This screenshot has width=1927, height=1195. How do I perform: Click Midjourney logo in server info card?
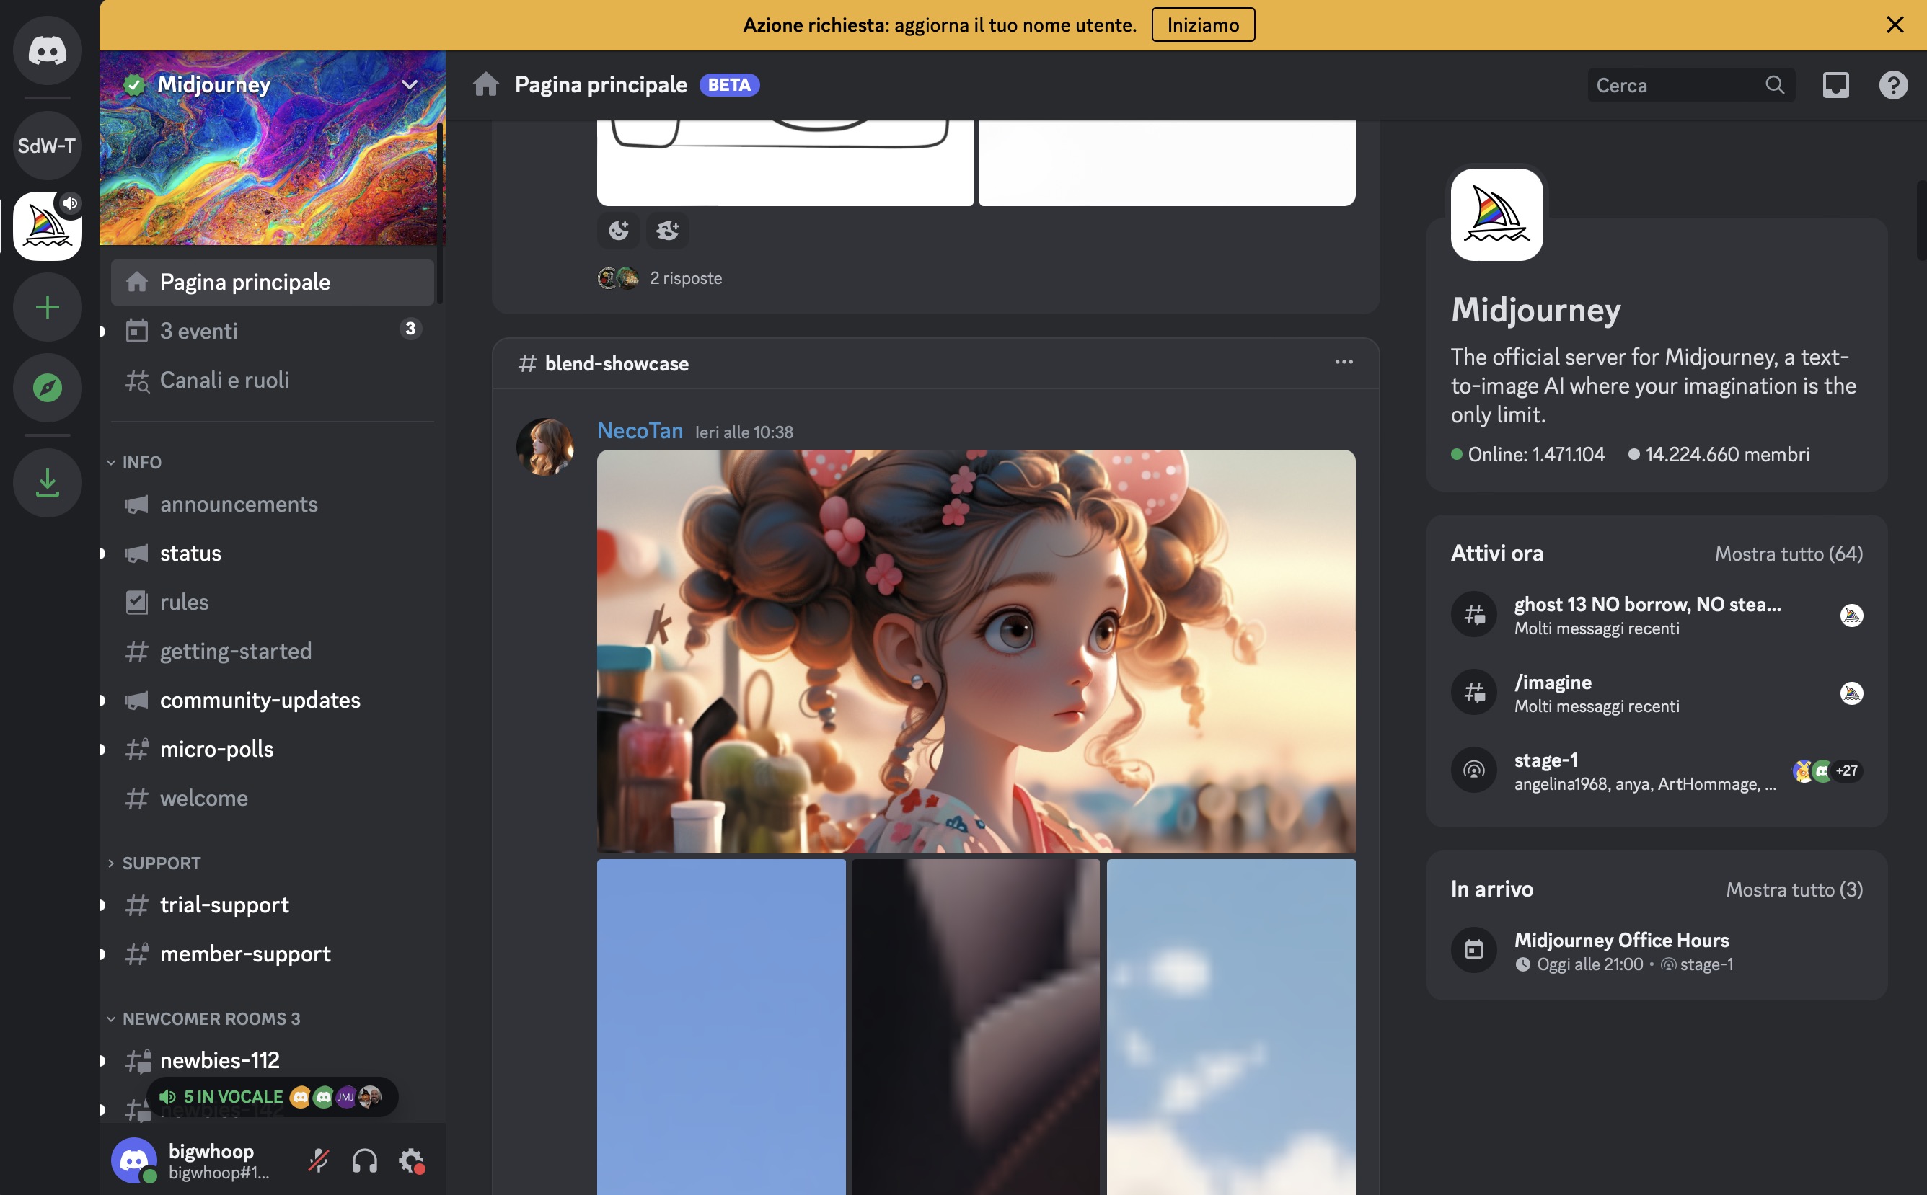pos(1496,214)
